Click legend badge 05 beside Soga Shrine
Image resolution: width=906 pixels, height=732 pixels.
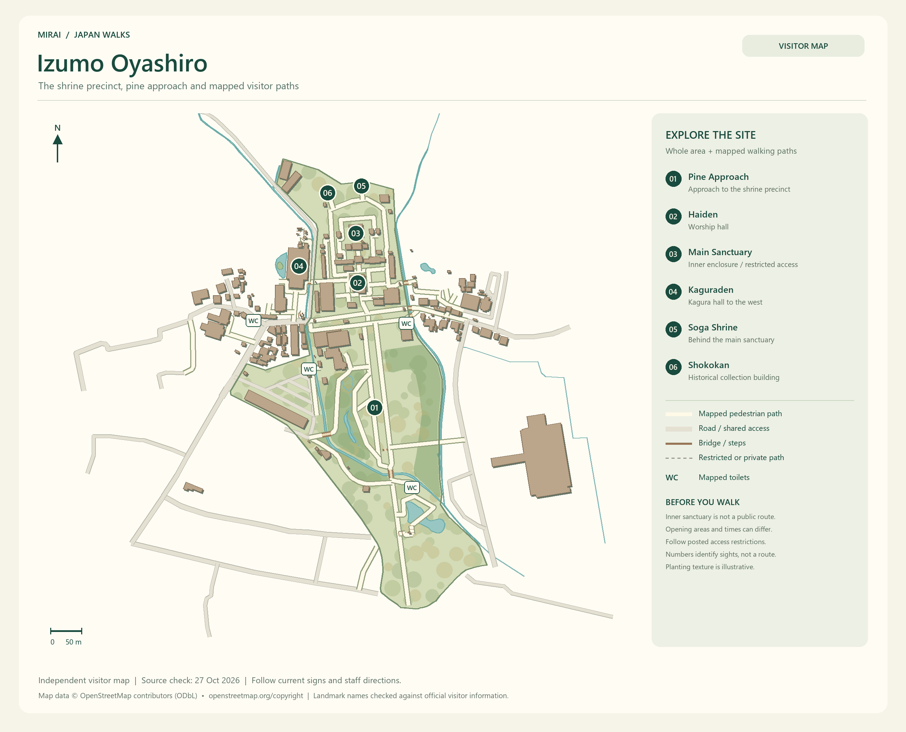[x=673, y=329]
